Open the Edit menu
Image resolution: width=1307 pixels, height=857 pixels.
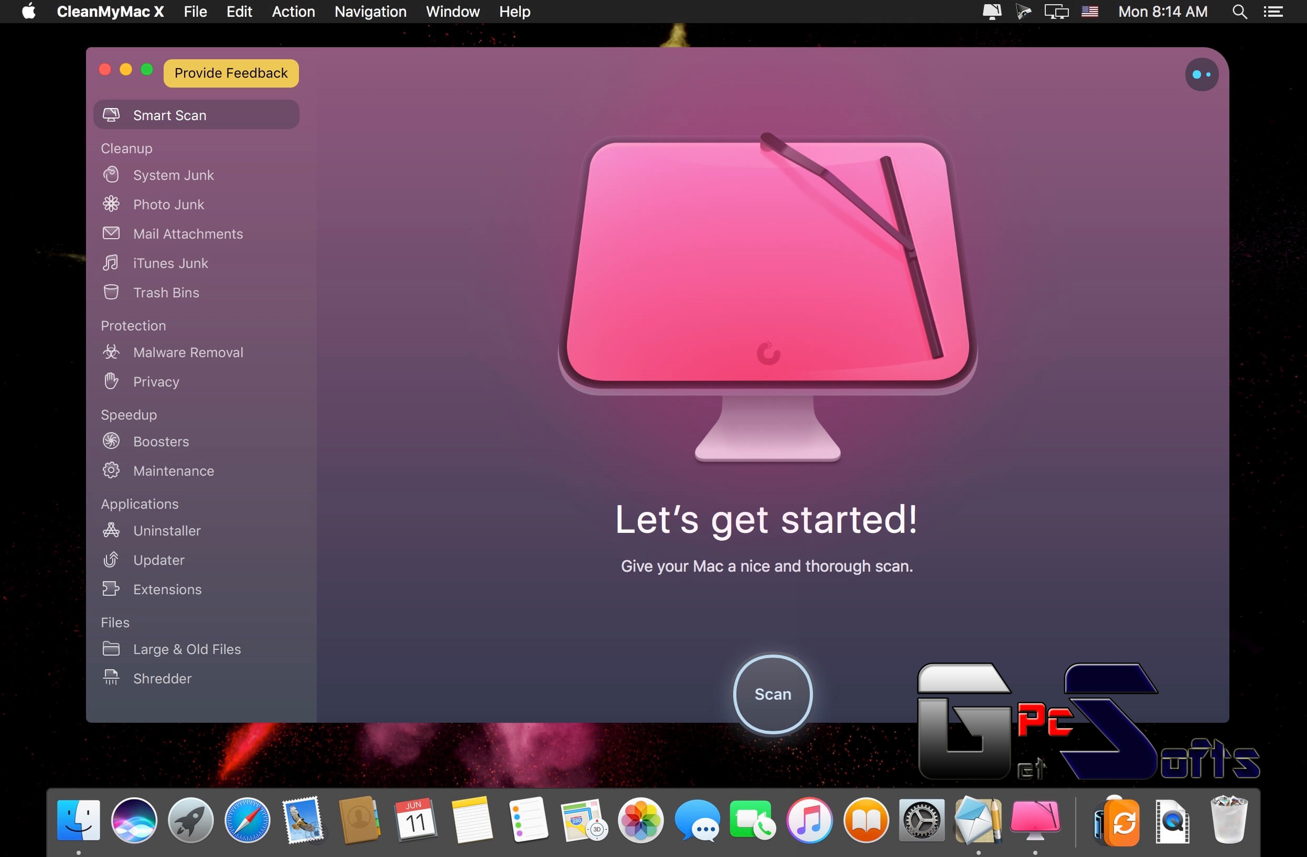click(239, 12)
